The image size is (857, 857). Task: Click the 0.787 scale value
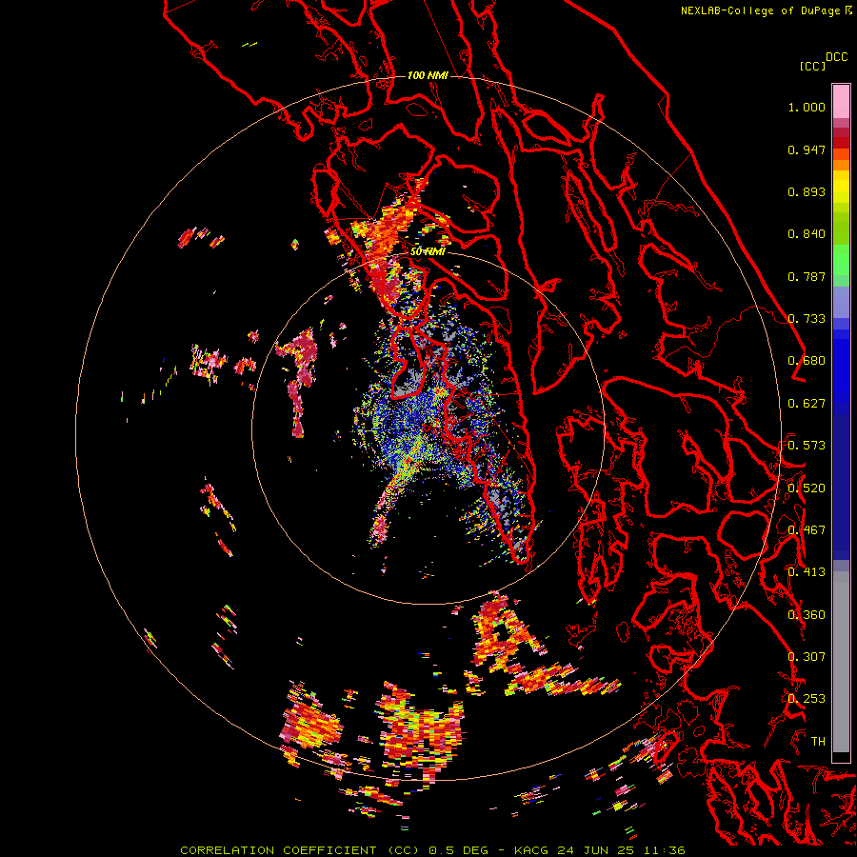tap(807, 276)
